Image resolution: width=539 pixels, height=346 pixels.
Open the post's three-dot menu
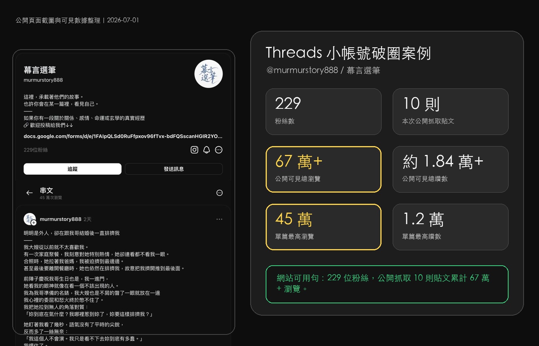(x=219, y=219)
